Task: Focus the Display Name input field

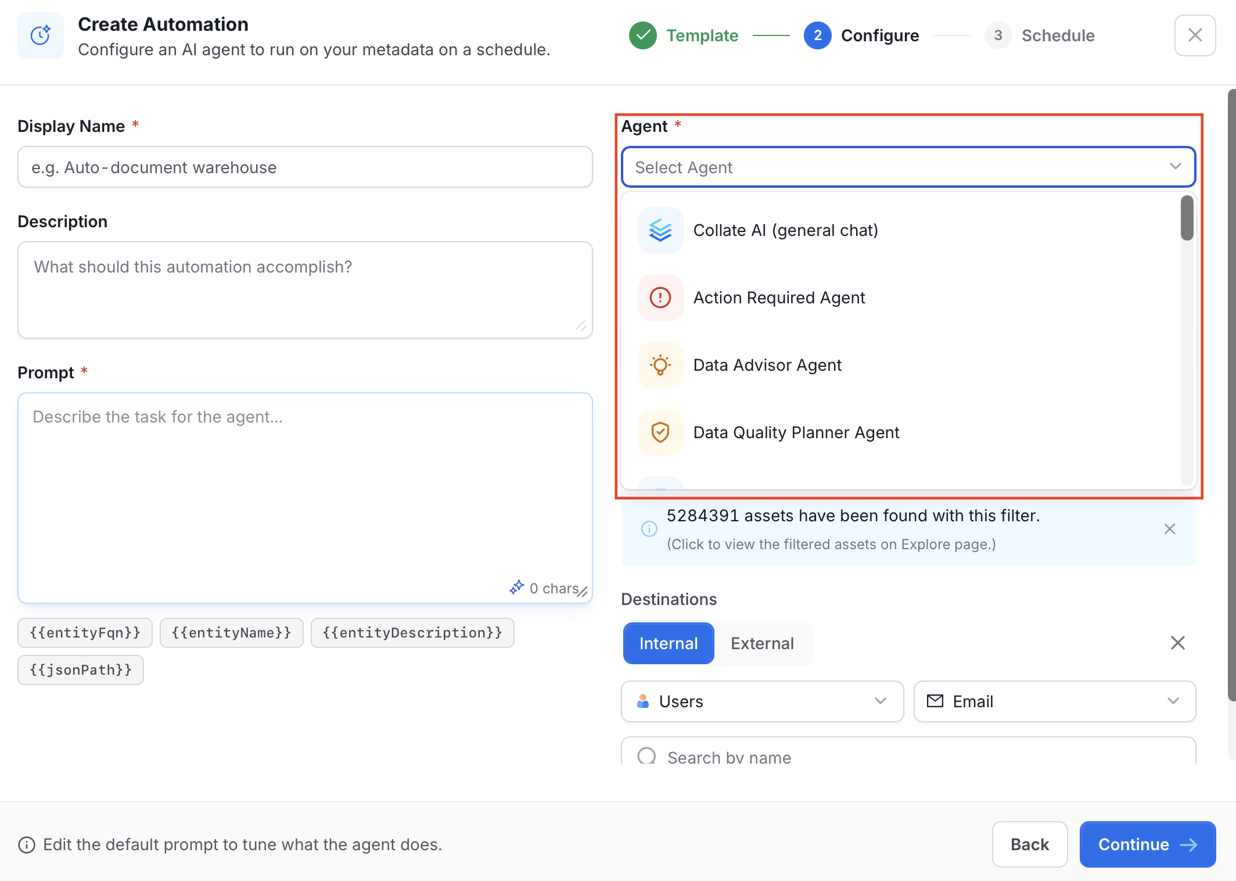Action: click(305, 167)
